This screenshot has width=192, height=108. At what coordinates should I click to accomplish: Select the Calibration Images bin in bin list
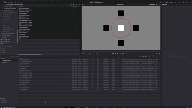[x=6, y=61]
